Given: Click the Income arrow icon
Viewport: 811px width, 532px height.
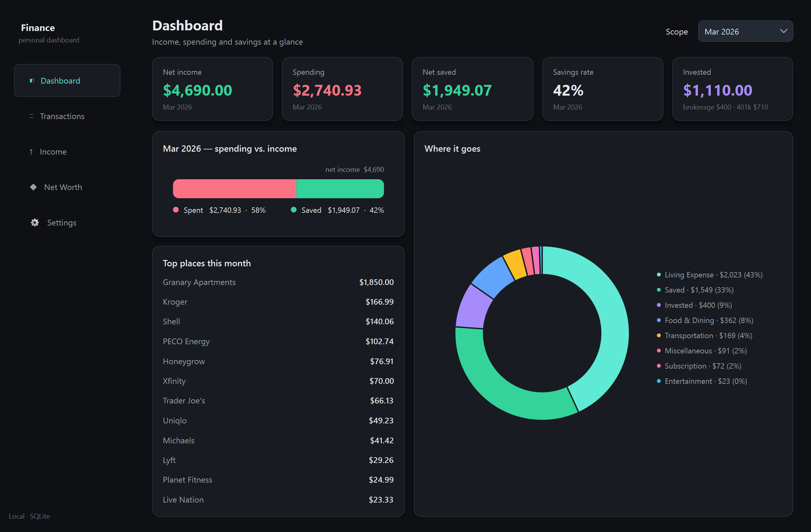Looking at the screenshot, I should [31, 152].
